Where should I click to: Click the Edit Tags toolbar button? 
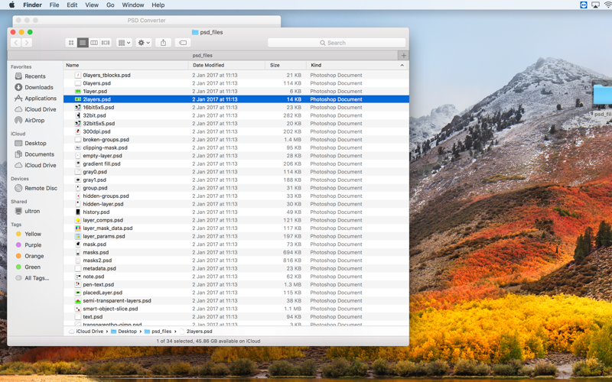coord(183,43)
